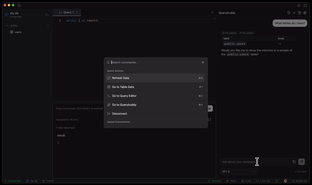The image size is (312, 185).
Task: Click the regenerate icon in chat input
Action: pyautogui.click(x=294, y=162)
